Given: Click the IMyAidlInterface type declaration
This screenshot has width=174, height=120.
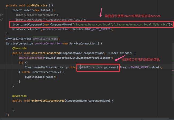Looking at the screenshot, I should pos(19,39).
